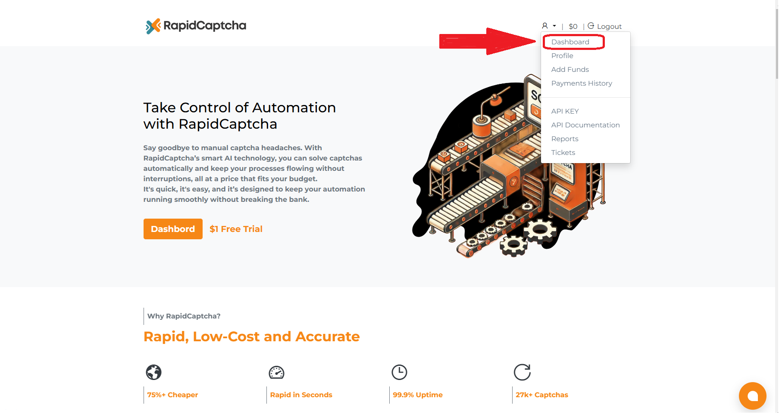Click the clock icon above 99.9% Uptime

(399, 372)
